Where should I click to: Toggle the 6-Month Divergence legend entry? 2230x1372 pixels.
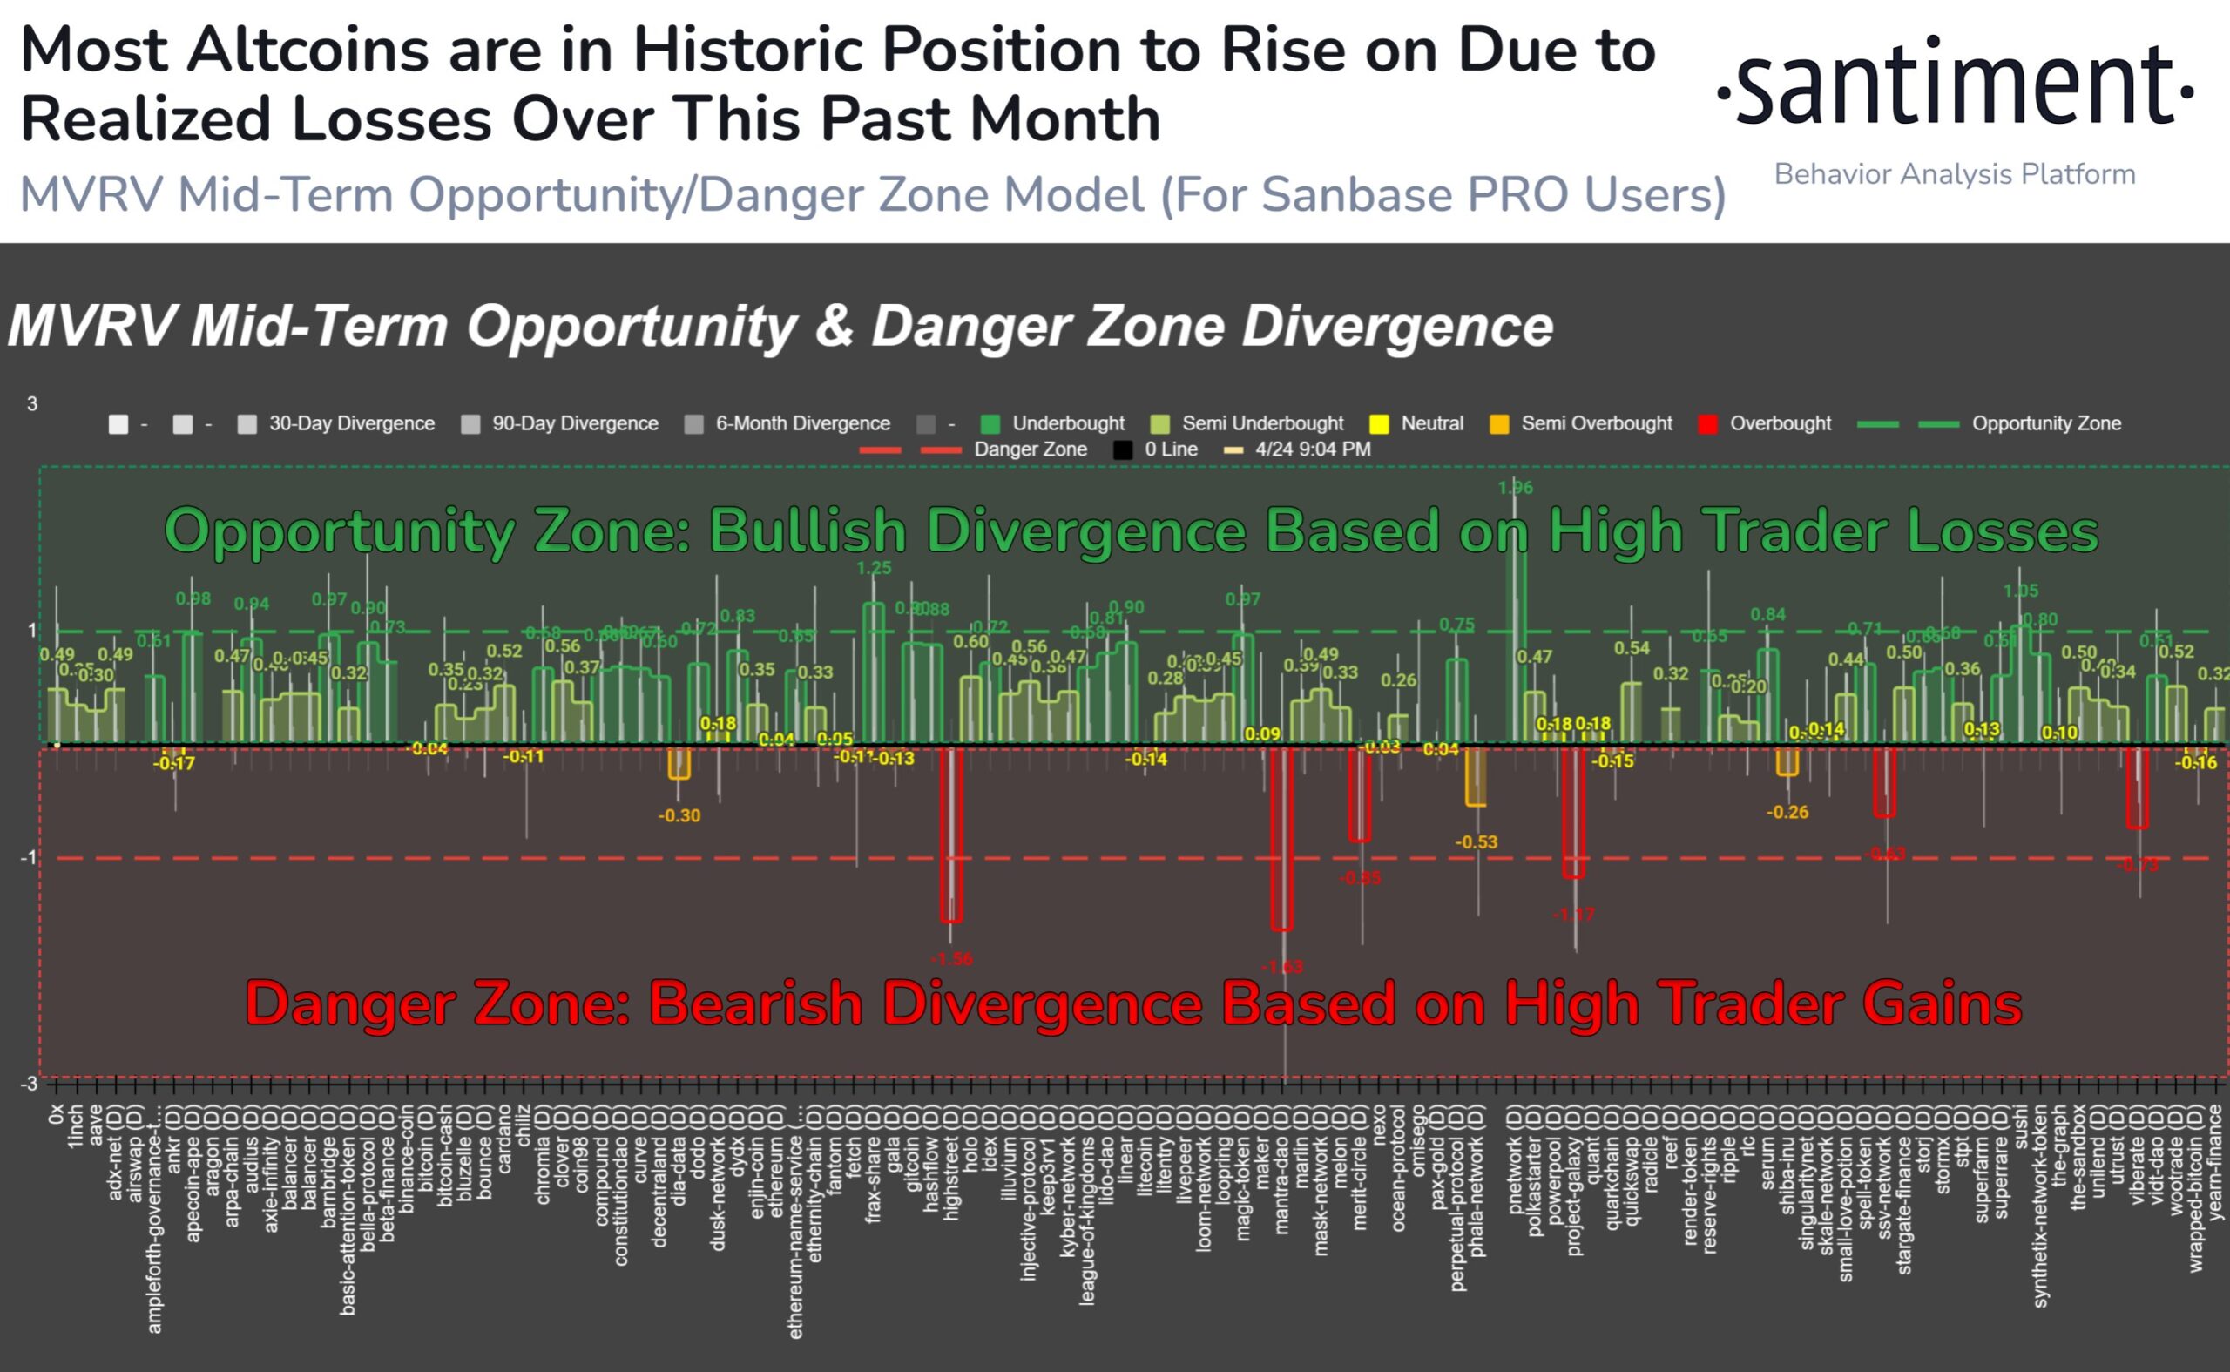click(787, 423)
